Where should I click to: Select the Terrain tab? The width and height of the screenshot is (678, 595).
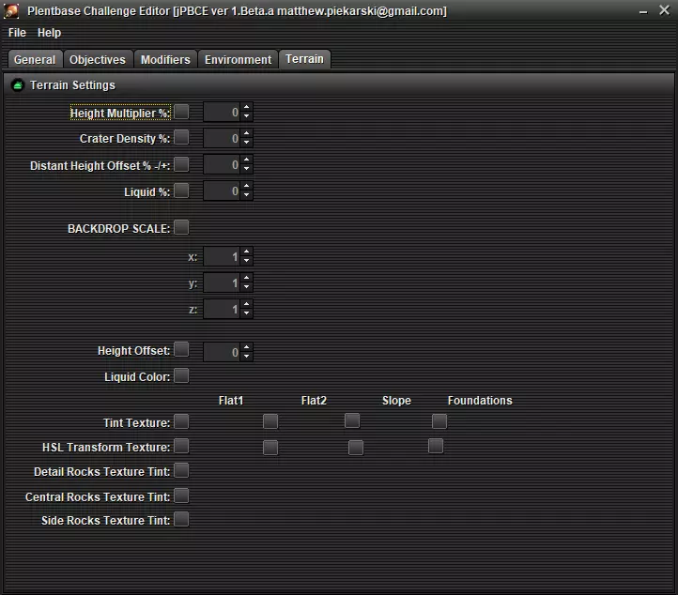[305, 59]
